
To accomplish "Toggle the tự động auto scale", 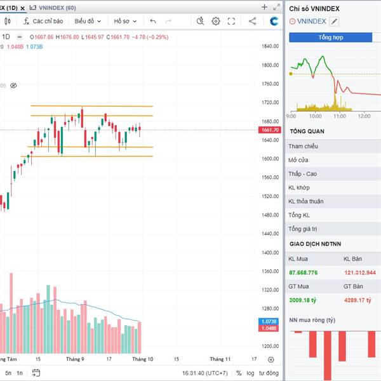I will coord(269,373).
